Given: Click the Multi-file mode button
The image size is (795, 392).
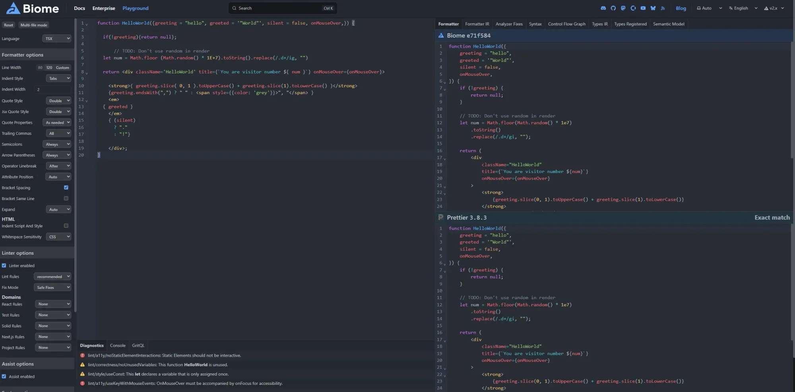Looking at the screenshot, I should [x=34, y=25].
